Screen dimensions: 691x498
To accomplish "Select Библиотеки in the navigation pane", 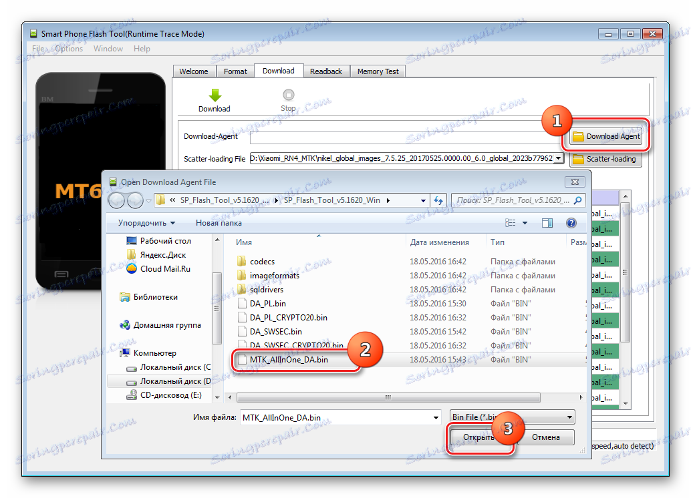I will [149, 297].
